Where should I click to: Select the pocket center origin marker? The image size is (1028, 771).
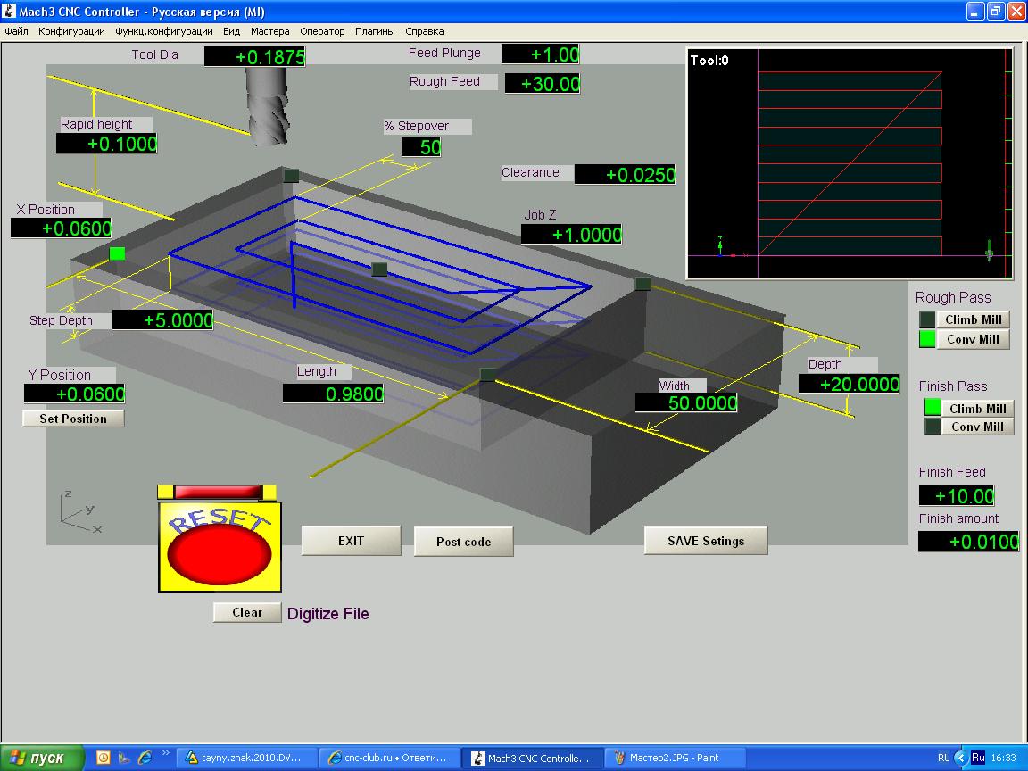pyautogui.click(x=379, y=269)
